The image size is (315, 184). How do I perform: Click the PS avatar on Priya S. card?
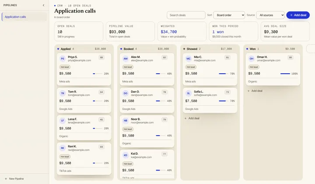click(63, 59)
